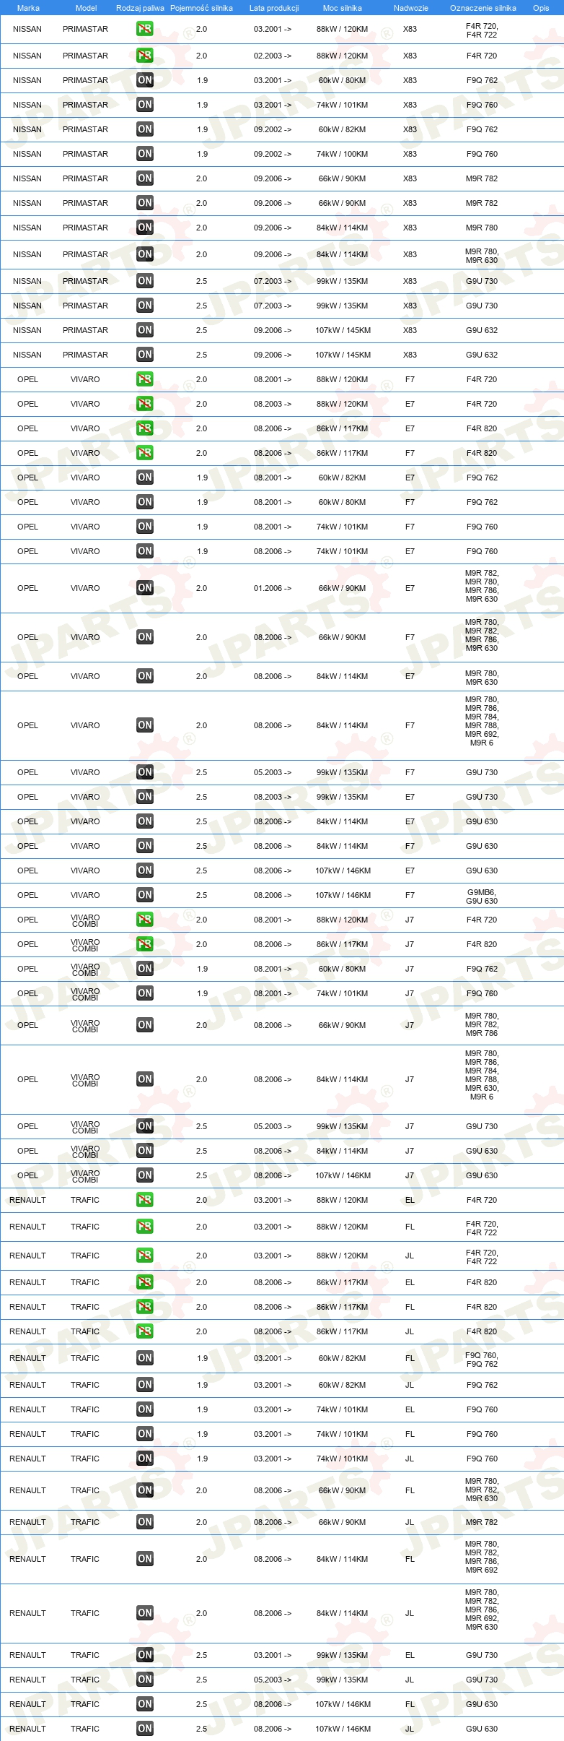The width and height of the screenshot is (564, 1741).
Task: Click ON icon for Nissan Primastar 74kW / 100KM
Action: tap(145, 154)
